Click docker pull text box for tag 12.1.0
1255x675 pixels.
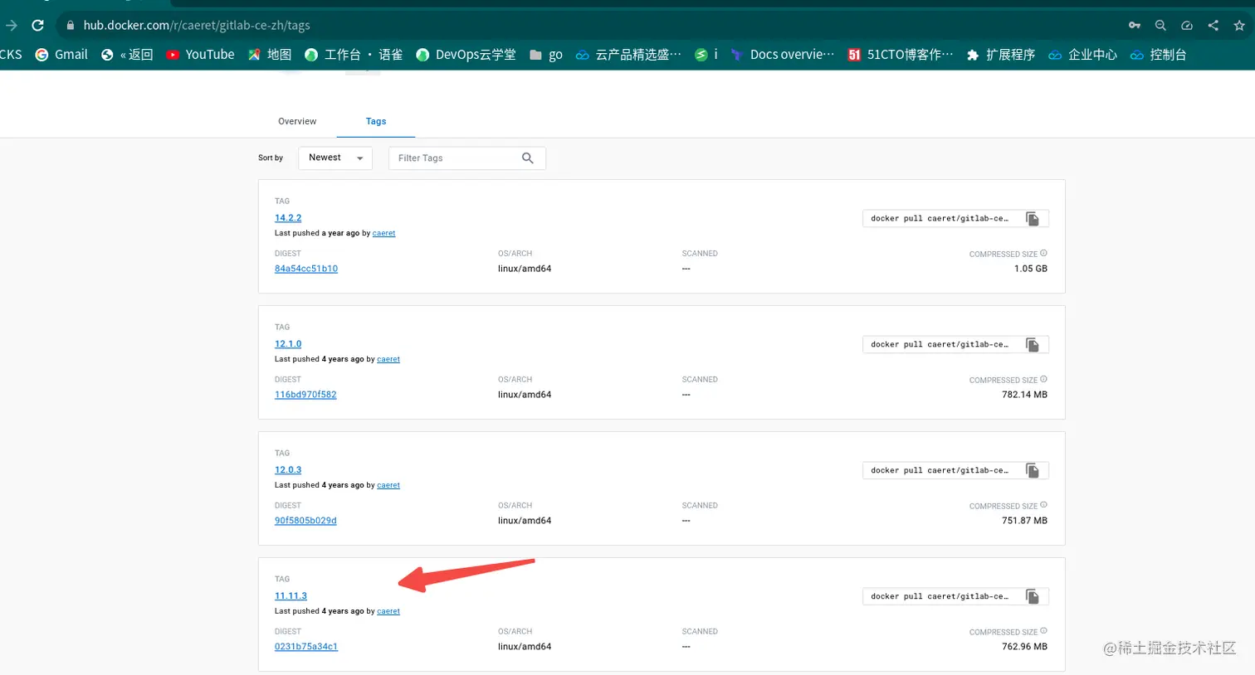point(940,345)
